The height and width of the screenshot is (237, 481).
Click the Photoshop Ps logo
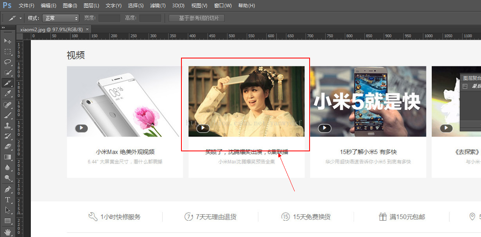click(7, 5)
